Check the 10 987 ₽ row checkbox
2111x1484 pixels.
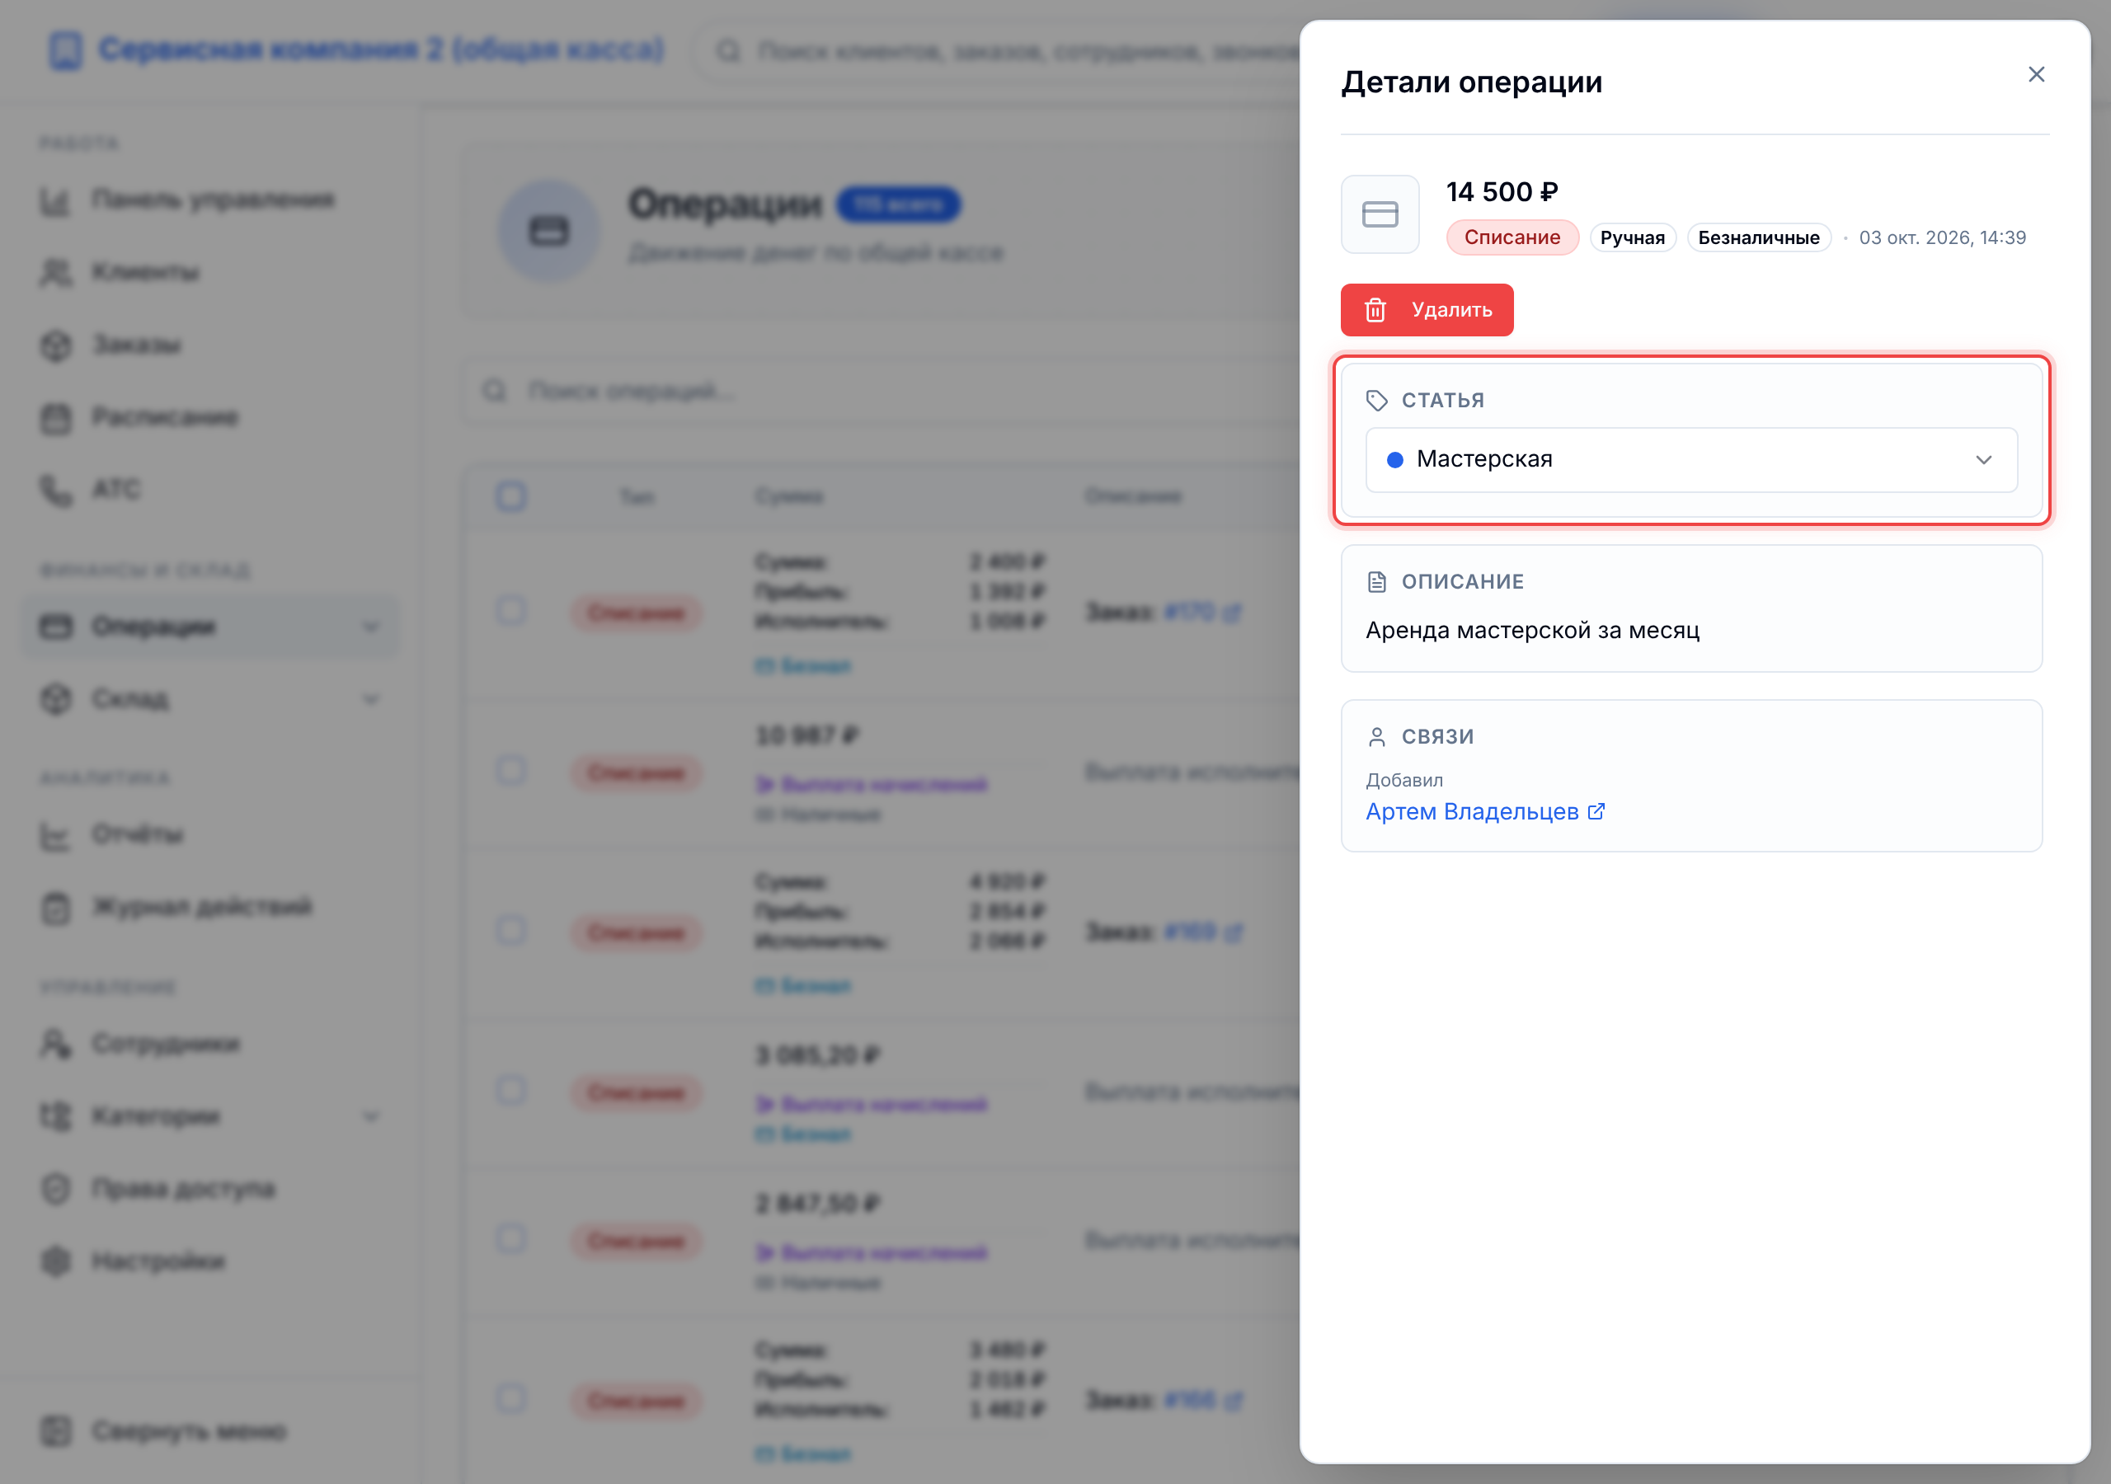pyautogui.click(x=511, y=771)
